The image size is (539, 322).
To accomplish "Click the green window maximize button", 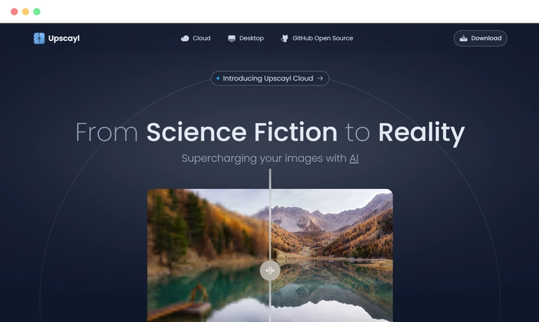I will pos(37,11).
